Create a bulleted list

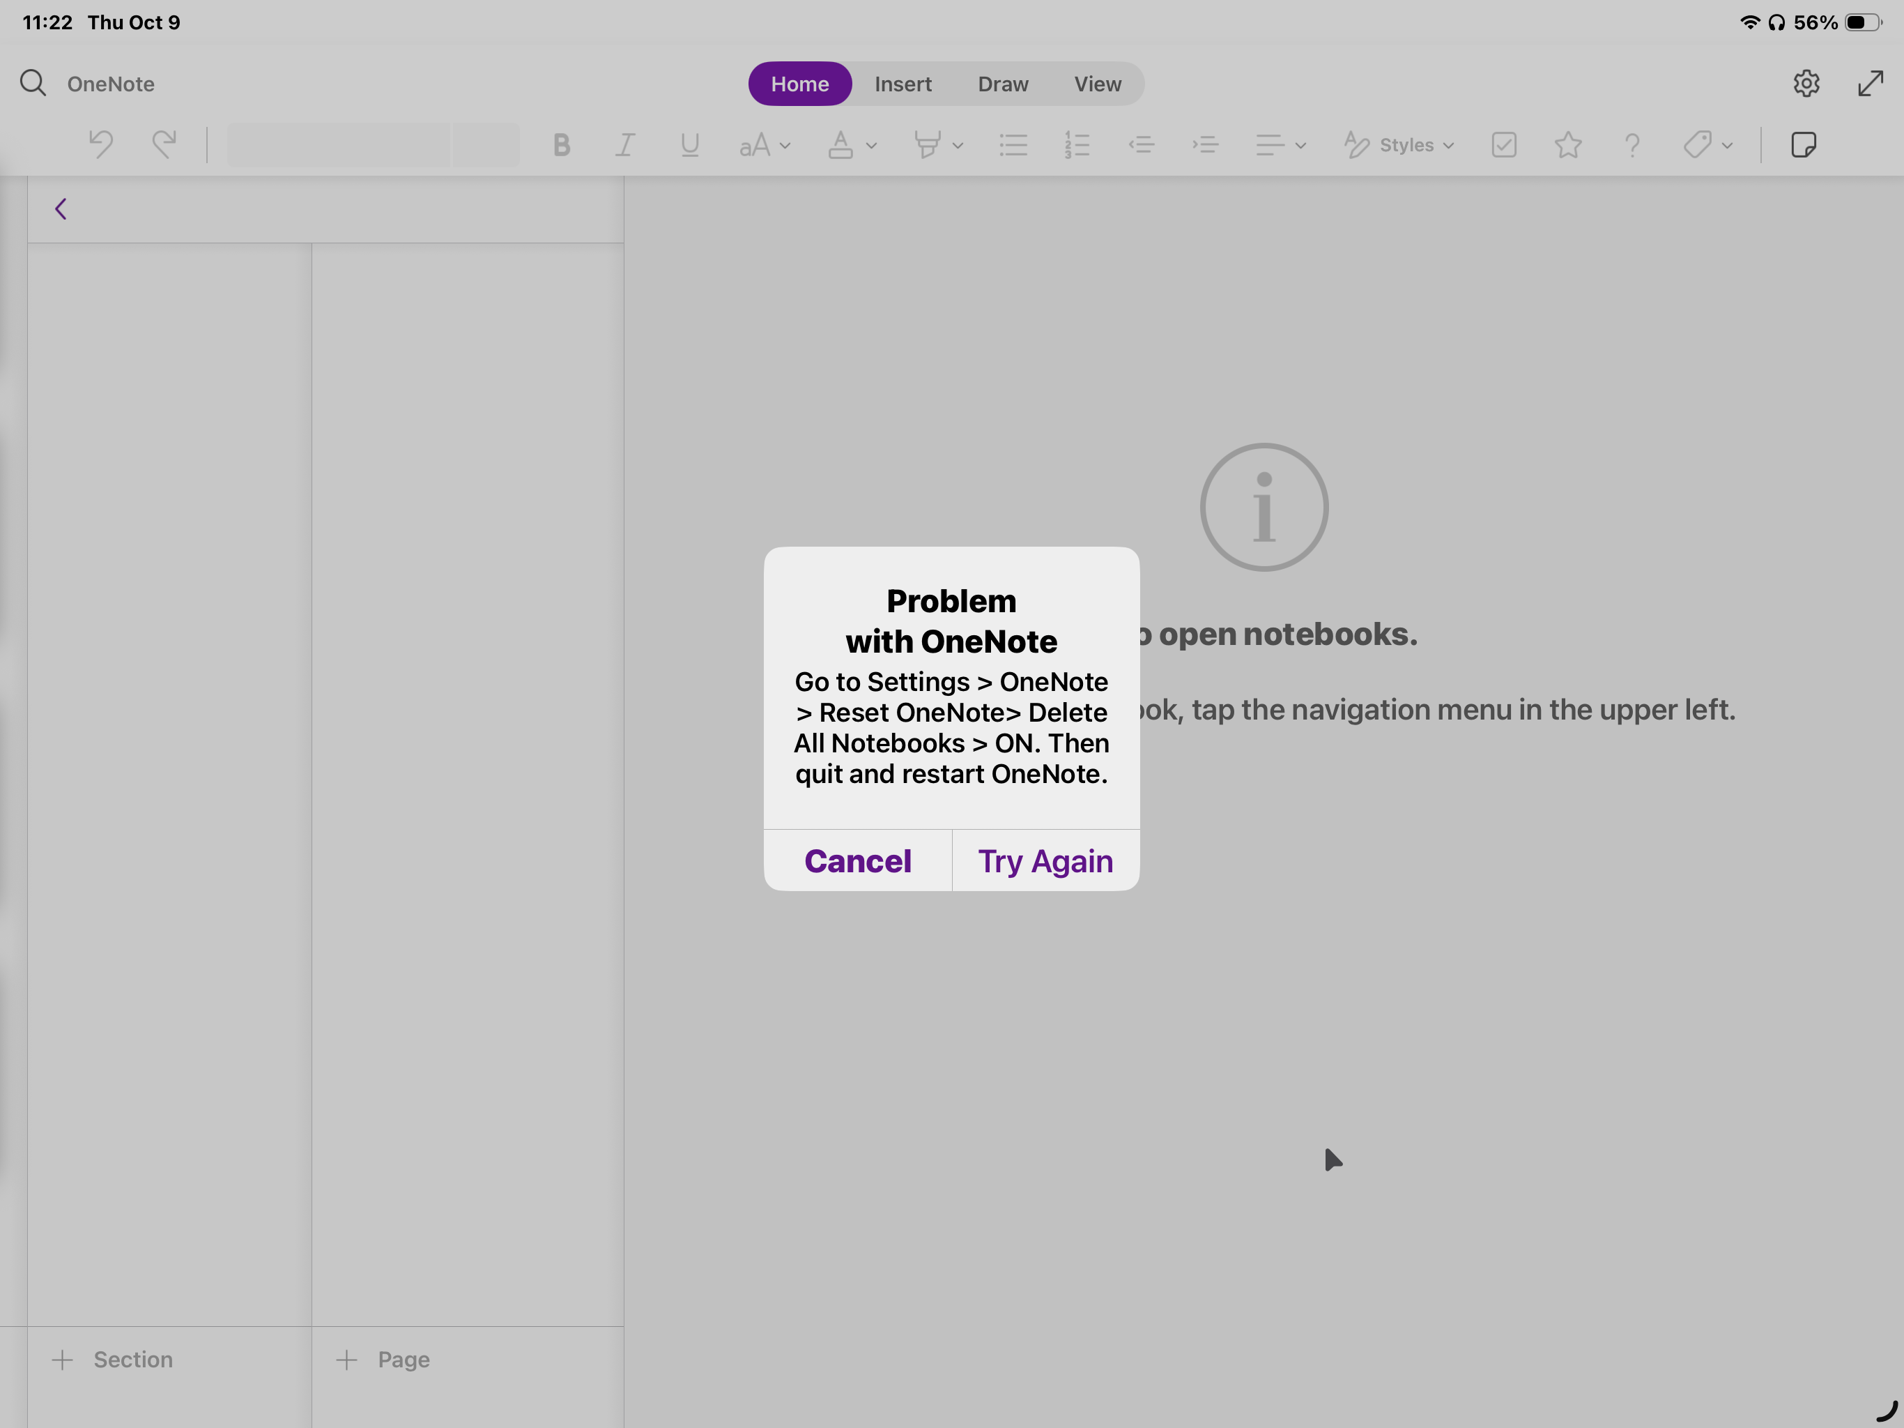(1013, 144)
